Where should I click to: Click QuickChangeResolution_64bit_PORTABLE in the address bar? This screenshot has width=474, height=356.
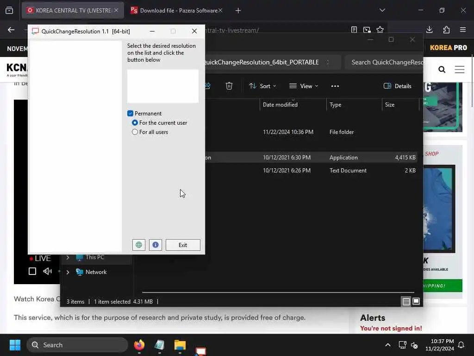[x=262, y=63]
